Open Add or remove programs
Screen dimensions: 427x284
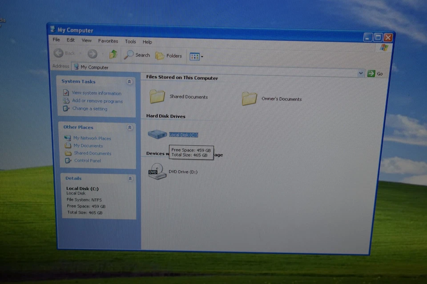pyautogui.click(x=97, y=101)
